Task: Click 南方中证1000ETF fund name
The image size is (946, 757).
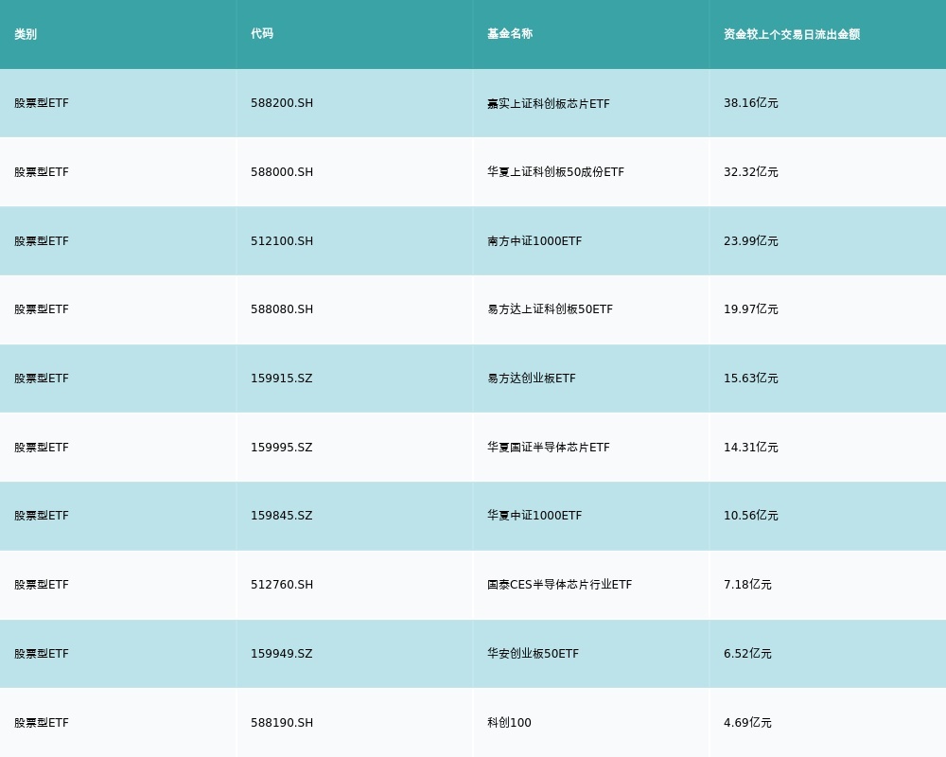Action: 534,241
